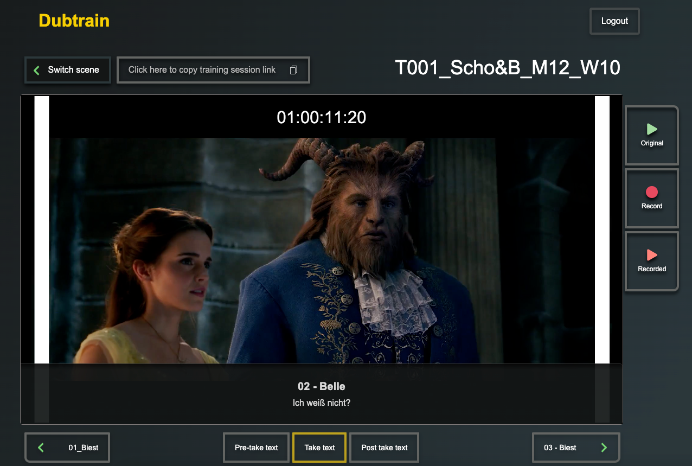The height and width of the screenshot is (466, 692).
Task: Go to previous take 01_Biest
Action: (x=67, y=448)
